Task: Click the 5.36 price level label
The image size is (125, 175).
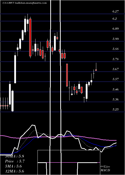Action: [115, 99]
